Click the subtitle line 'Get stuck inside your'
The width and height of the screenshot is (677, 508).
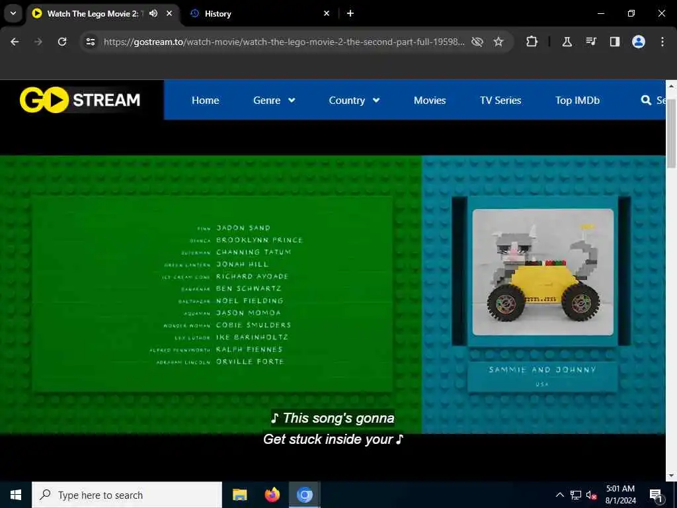tap(333, 439)
